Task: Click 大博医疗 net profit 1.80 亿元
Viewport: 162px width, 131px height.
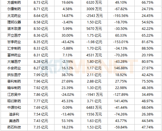Action: (94, 62)
